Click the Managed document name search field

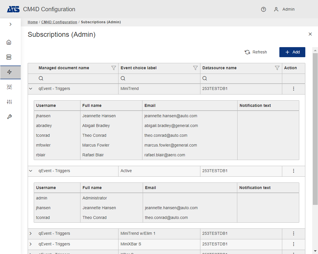pyautogui.click(x=76, y=78)
